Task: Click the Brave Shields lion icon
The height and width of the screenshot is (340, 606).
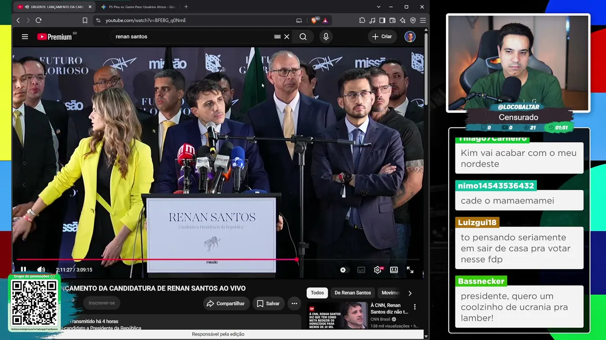Action: (314, 20)
